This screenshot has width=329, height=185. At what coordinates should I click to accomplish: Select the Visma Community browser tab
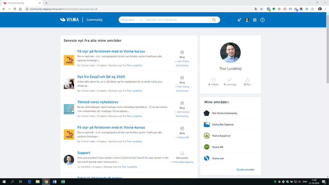(21, 3)
